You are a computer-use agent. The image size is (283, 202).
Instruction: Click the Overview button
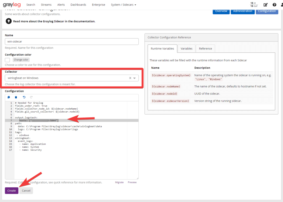point(221,11)
